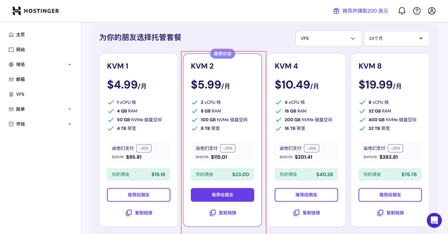This screenshot has height=234, width=448.
Task: Click 推荐给朋友 for KVM 8
Action: [390, 195]
